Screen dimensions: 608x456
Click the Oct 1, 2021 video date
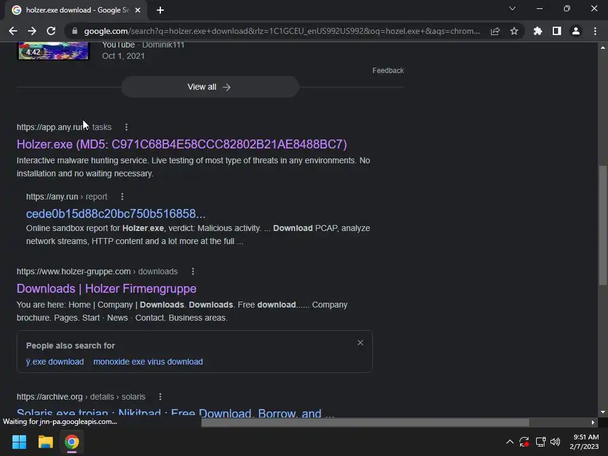coord(123,56)
